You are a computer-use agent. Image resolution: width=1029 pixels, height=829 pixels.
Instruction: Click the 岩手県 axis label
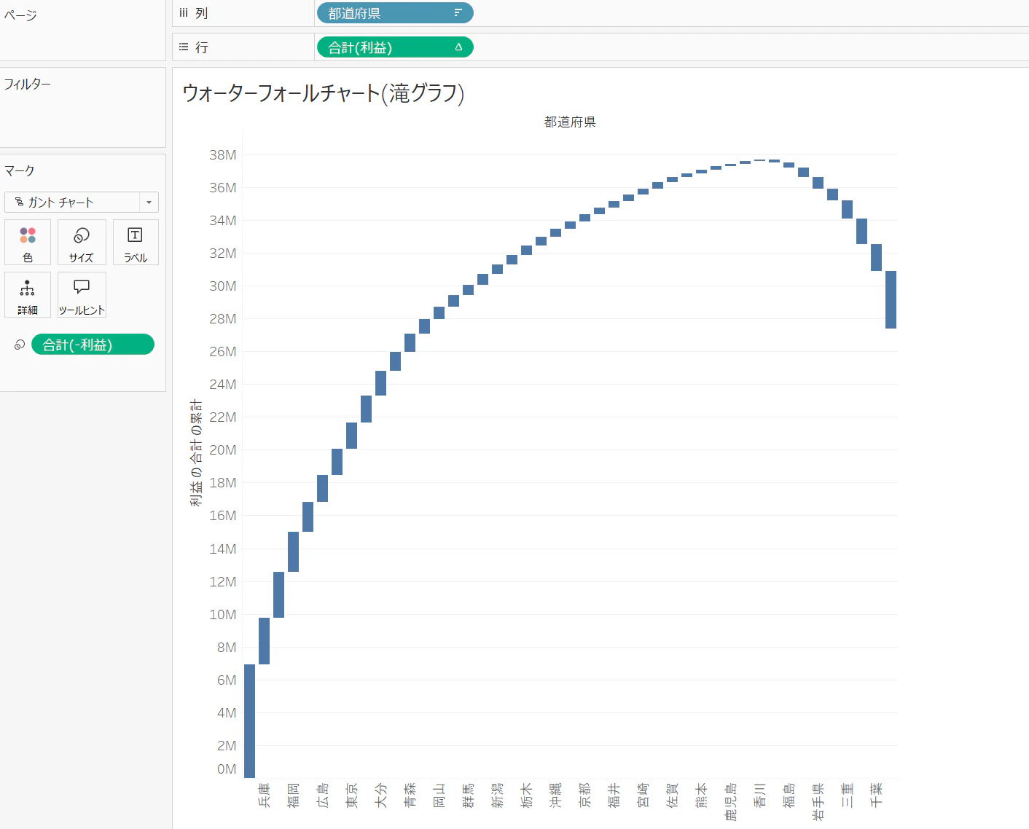click(x=818, y=801)
